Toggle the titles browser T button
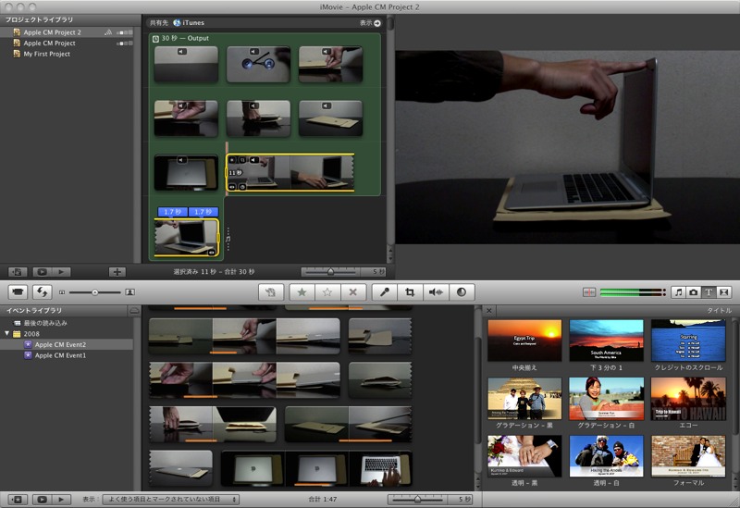Viewport: 740px width, 508px height. [x=709, y=292]
